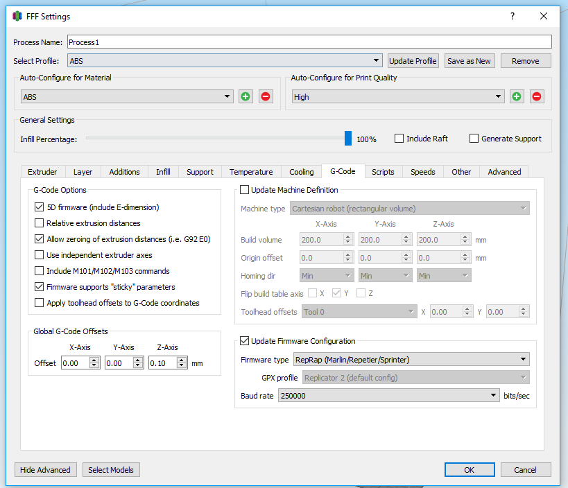Click the Update Profile button
568x488 pixels.
coord(413,61)
